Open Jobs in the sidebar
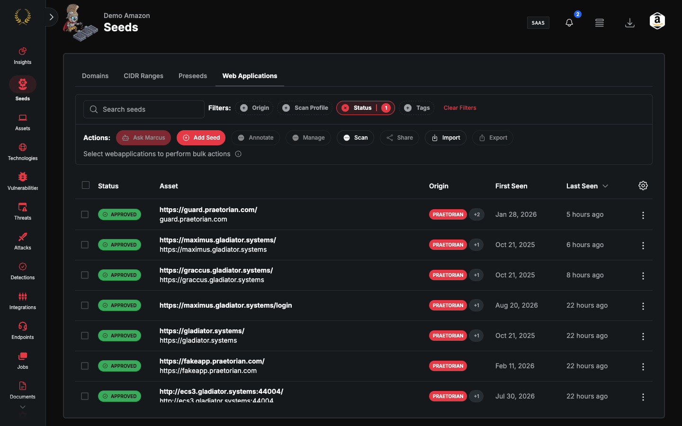The height and width of the screenshot is (426, 682). pyautogui.click(x=23, y=361)
